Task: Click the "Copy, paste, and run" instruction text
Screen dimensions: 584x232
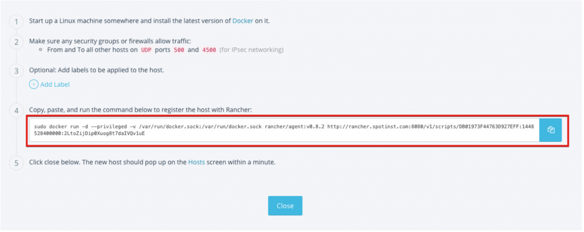Action: click(140, 109)
